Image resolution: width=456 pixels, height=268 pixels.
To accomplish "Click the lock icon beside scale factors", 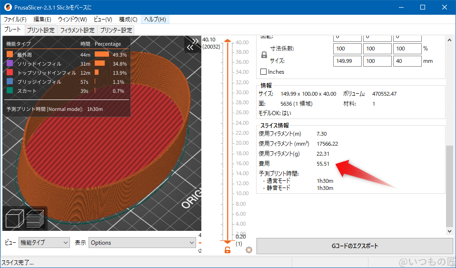I will pos(264,55).
